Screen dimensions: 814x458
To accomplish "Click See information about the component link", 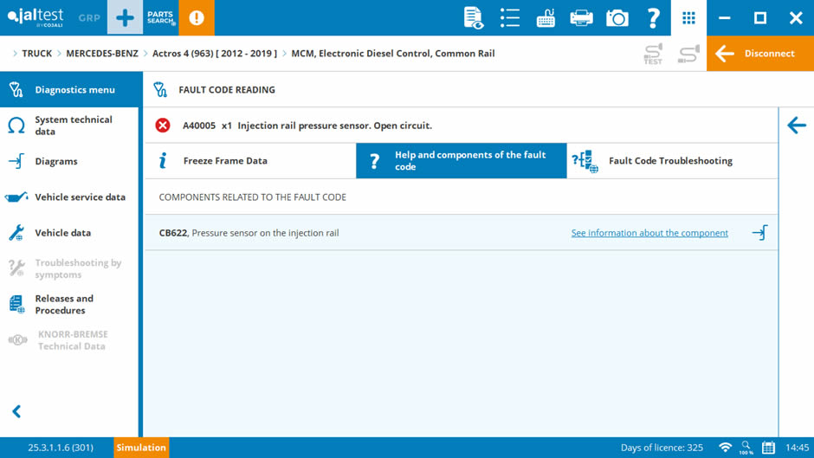I will (x=649, y=233).
